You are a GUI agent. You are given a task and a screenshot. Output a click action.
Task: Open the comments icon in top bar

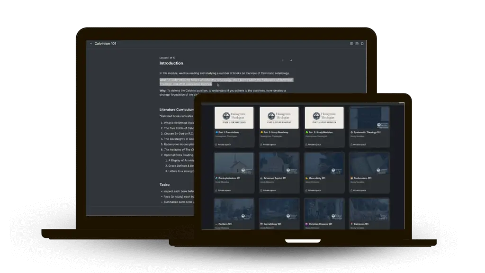[x=351, y=44]
